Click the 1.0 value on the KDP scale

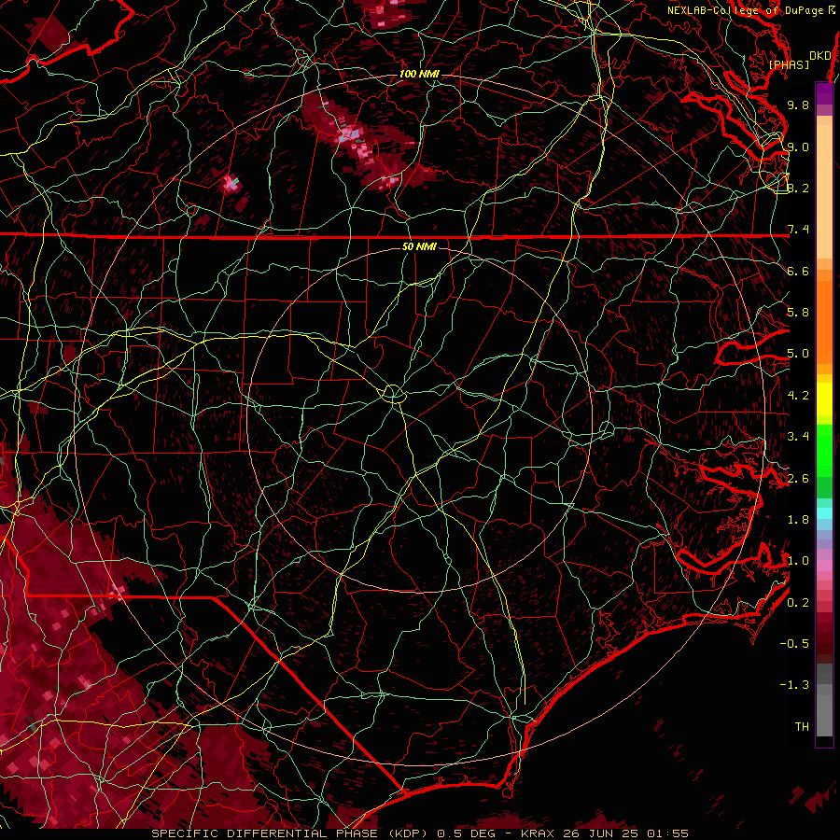798,561
